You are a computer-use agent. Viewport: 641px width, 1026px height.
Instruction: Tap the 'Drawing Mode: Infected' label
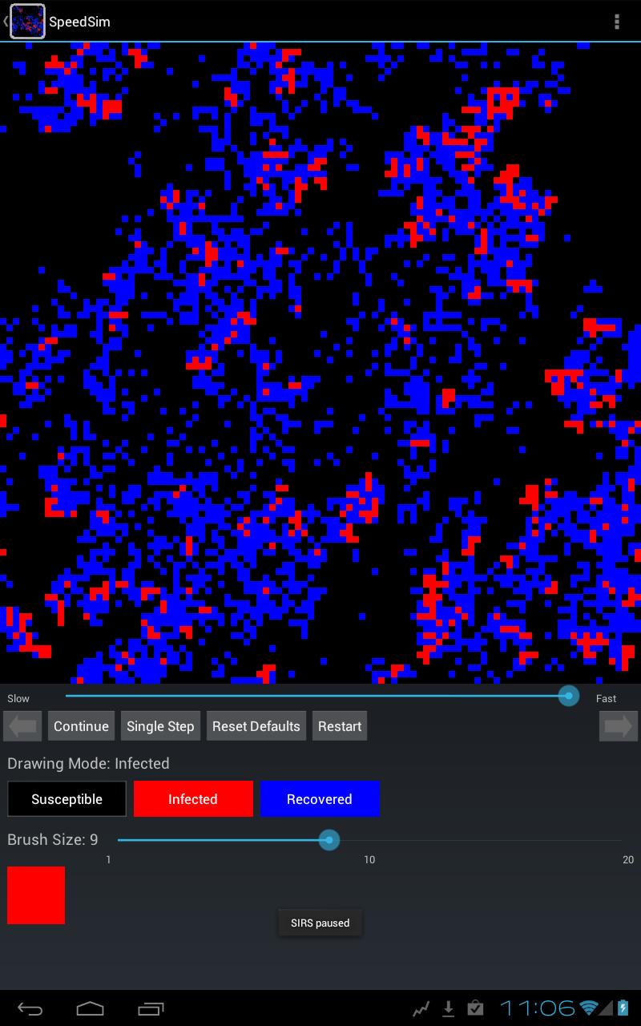(x=88, y=763)
